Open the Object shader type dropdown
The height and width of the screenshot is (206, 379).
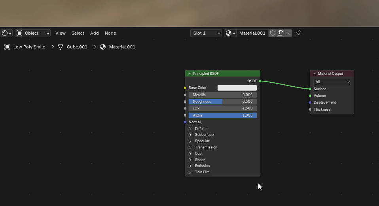pyautogui.click(x=33, y=33)
